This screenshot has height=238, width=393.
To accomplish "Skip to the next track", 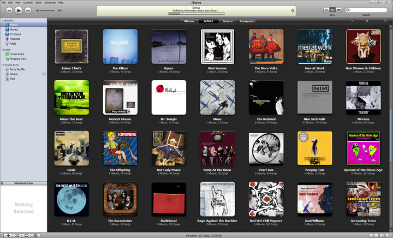I will [28, 10].
